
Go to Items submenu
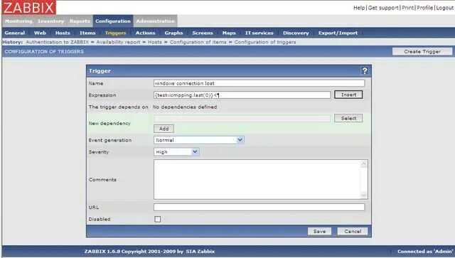click(x=87, y=33)
